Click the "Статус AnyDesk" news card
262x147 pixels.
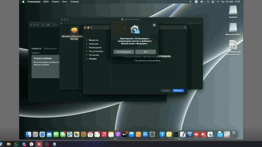pos(45,67)
